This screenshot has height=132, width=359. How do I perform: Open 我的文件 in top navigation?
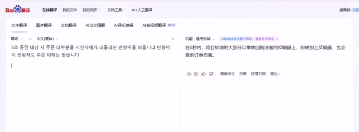70,10
